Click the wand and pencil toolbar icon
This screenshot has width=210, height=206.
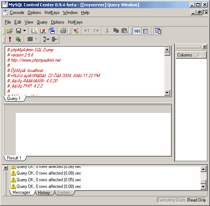pos(76,31)
